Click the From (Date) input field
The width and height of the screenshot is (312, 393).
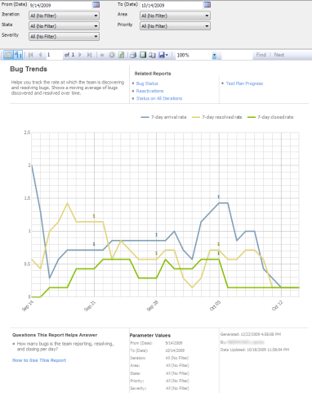60,5
